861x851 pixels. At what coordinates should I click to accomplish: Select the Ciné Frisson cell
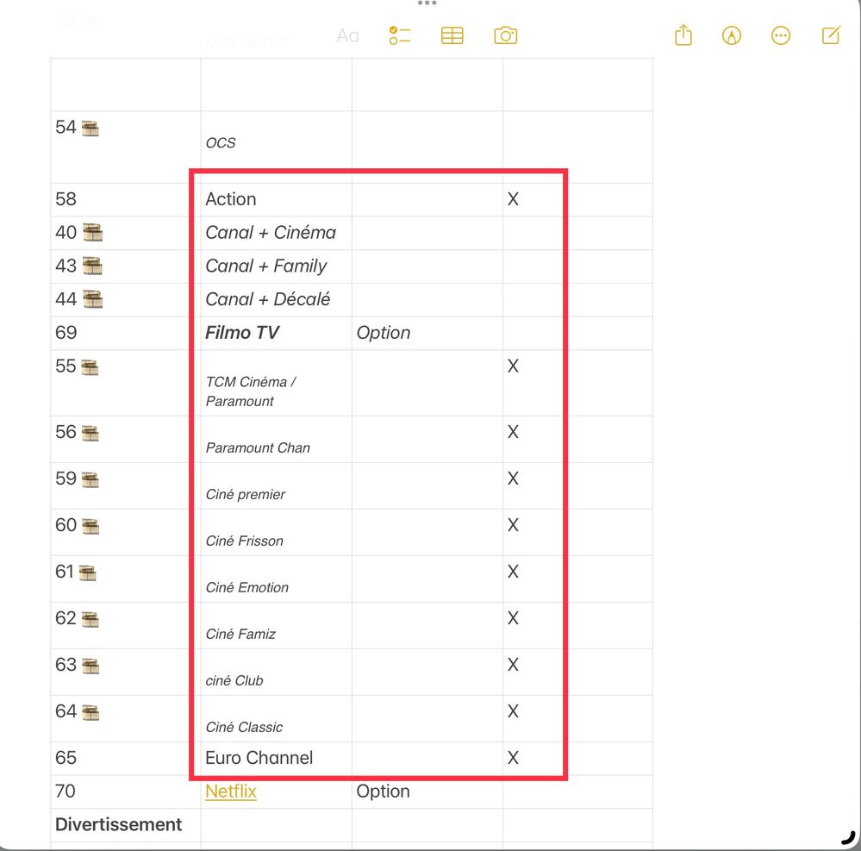click(x=276, y=532)
